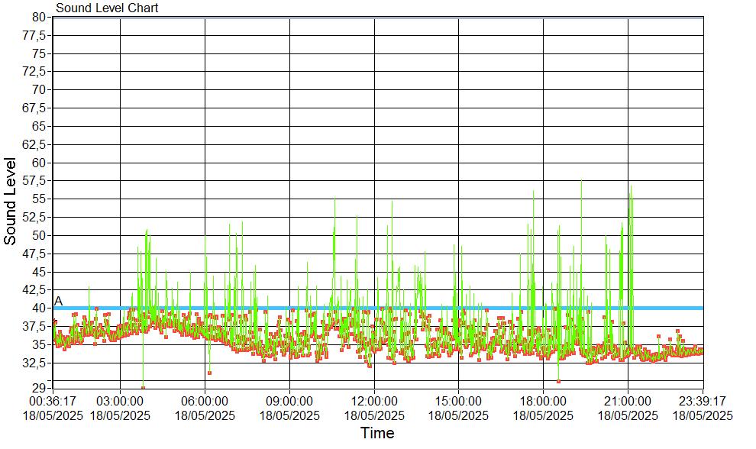Click the 21:00:00 time axis label

click(x=628, y=401)
